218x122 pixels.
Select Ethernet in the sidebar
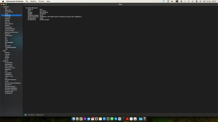click(x=7, y=22)
